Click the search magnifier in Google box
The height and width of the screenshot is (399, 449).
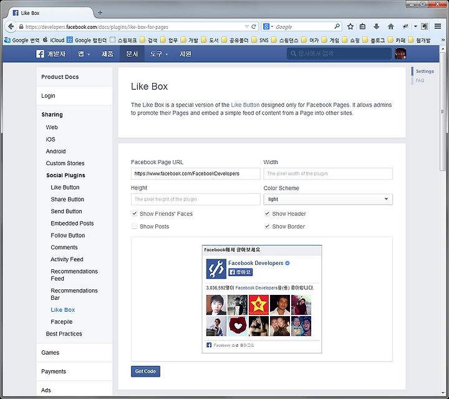point(337,26)
